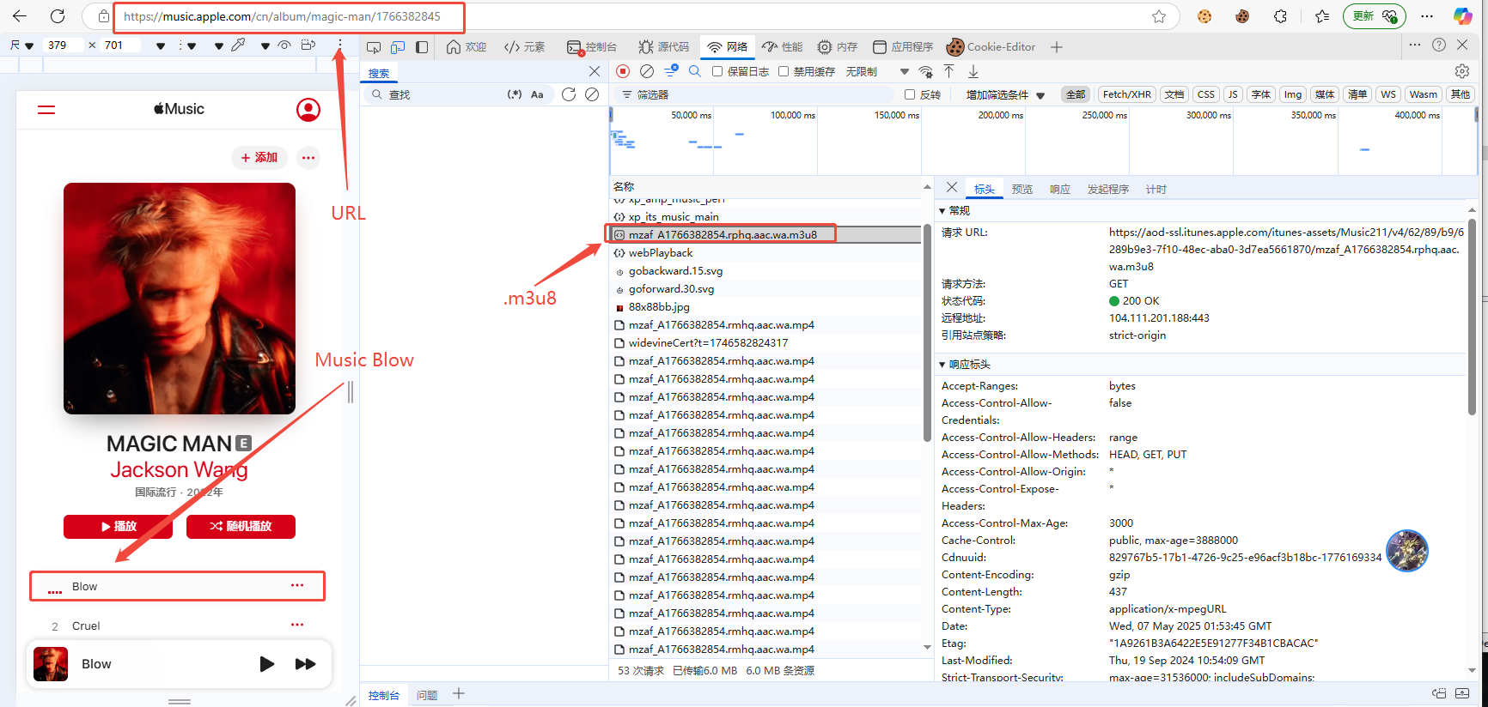Switch to the Elements tab

525,47
